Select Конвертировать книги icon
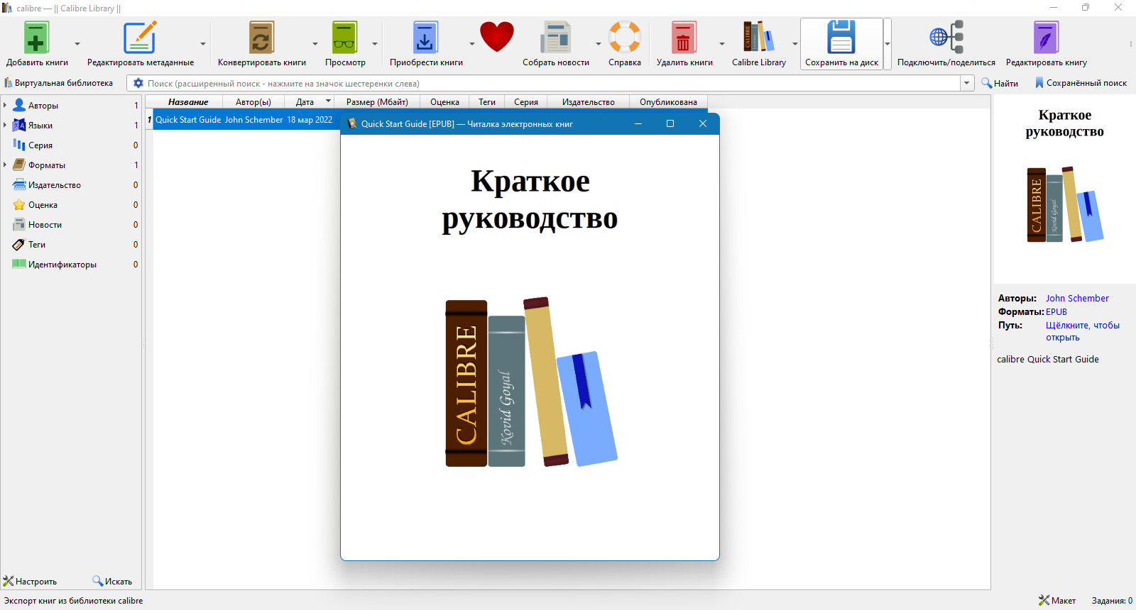 point(261,38)
